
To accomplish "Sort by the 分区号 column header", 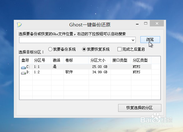I will point(42,60).
